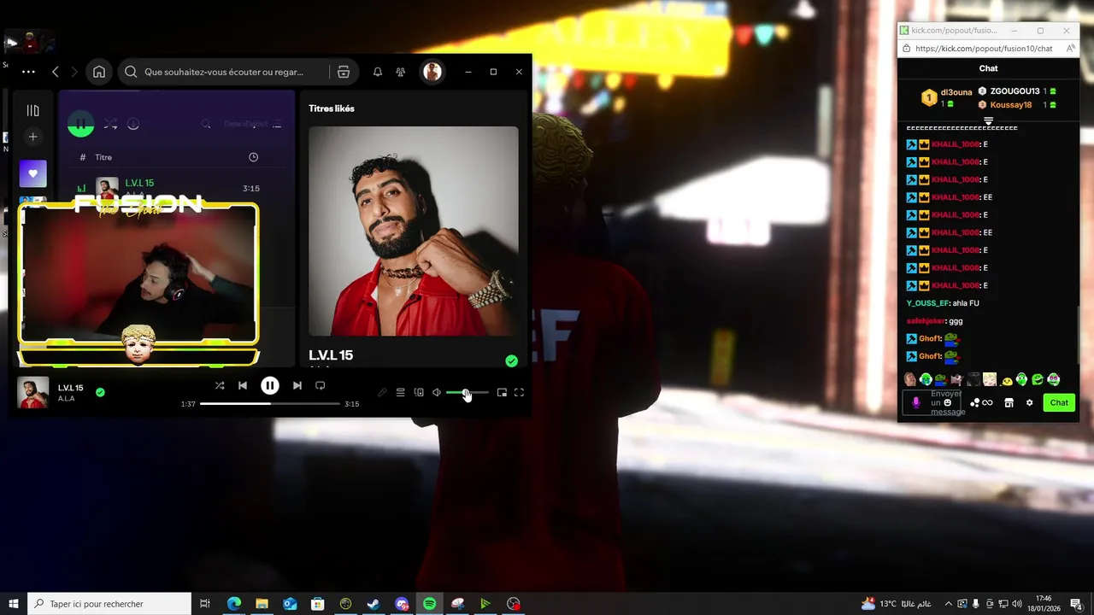Viewport: 1094px width, 615px height.
Task: Open the Kick chat shop icon
Action: pos(1009,402)
